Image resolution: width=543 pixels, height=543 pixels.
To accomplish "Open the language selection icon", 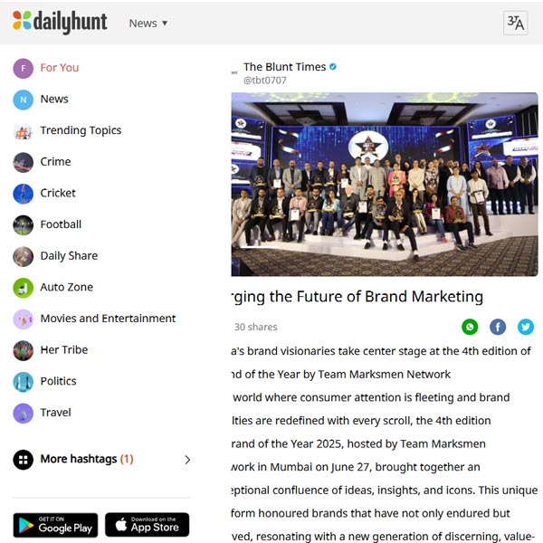I will pos(515,23).
